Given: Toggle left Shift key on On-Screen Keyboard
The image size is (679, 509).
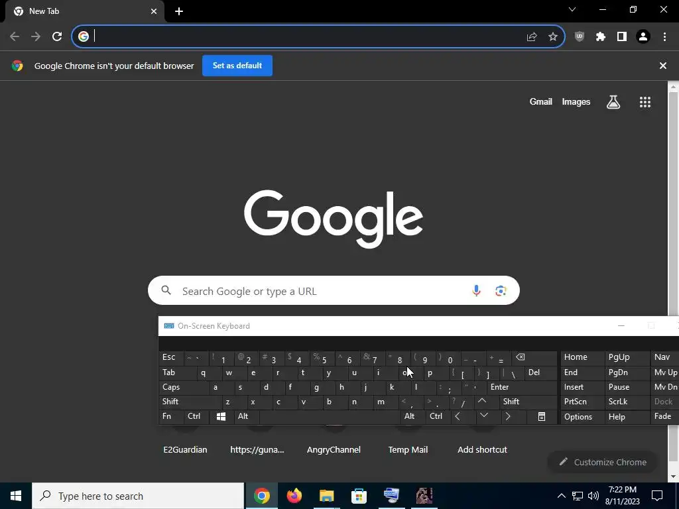Looking at the screenshot, I should coord(190,402).
